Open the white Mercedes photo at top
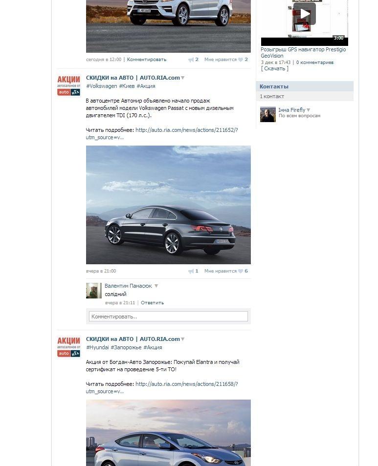The width and height of the screenshot is (378, 466). tap(168, 26)
